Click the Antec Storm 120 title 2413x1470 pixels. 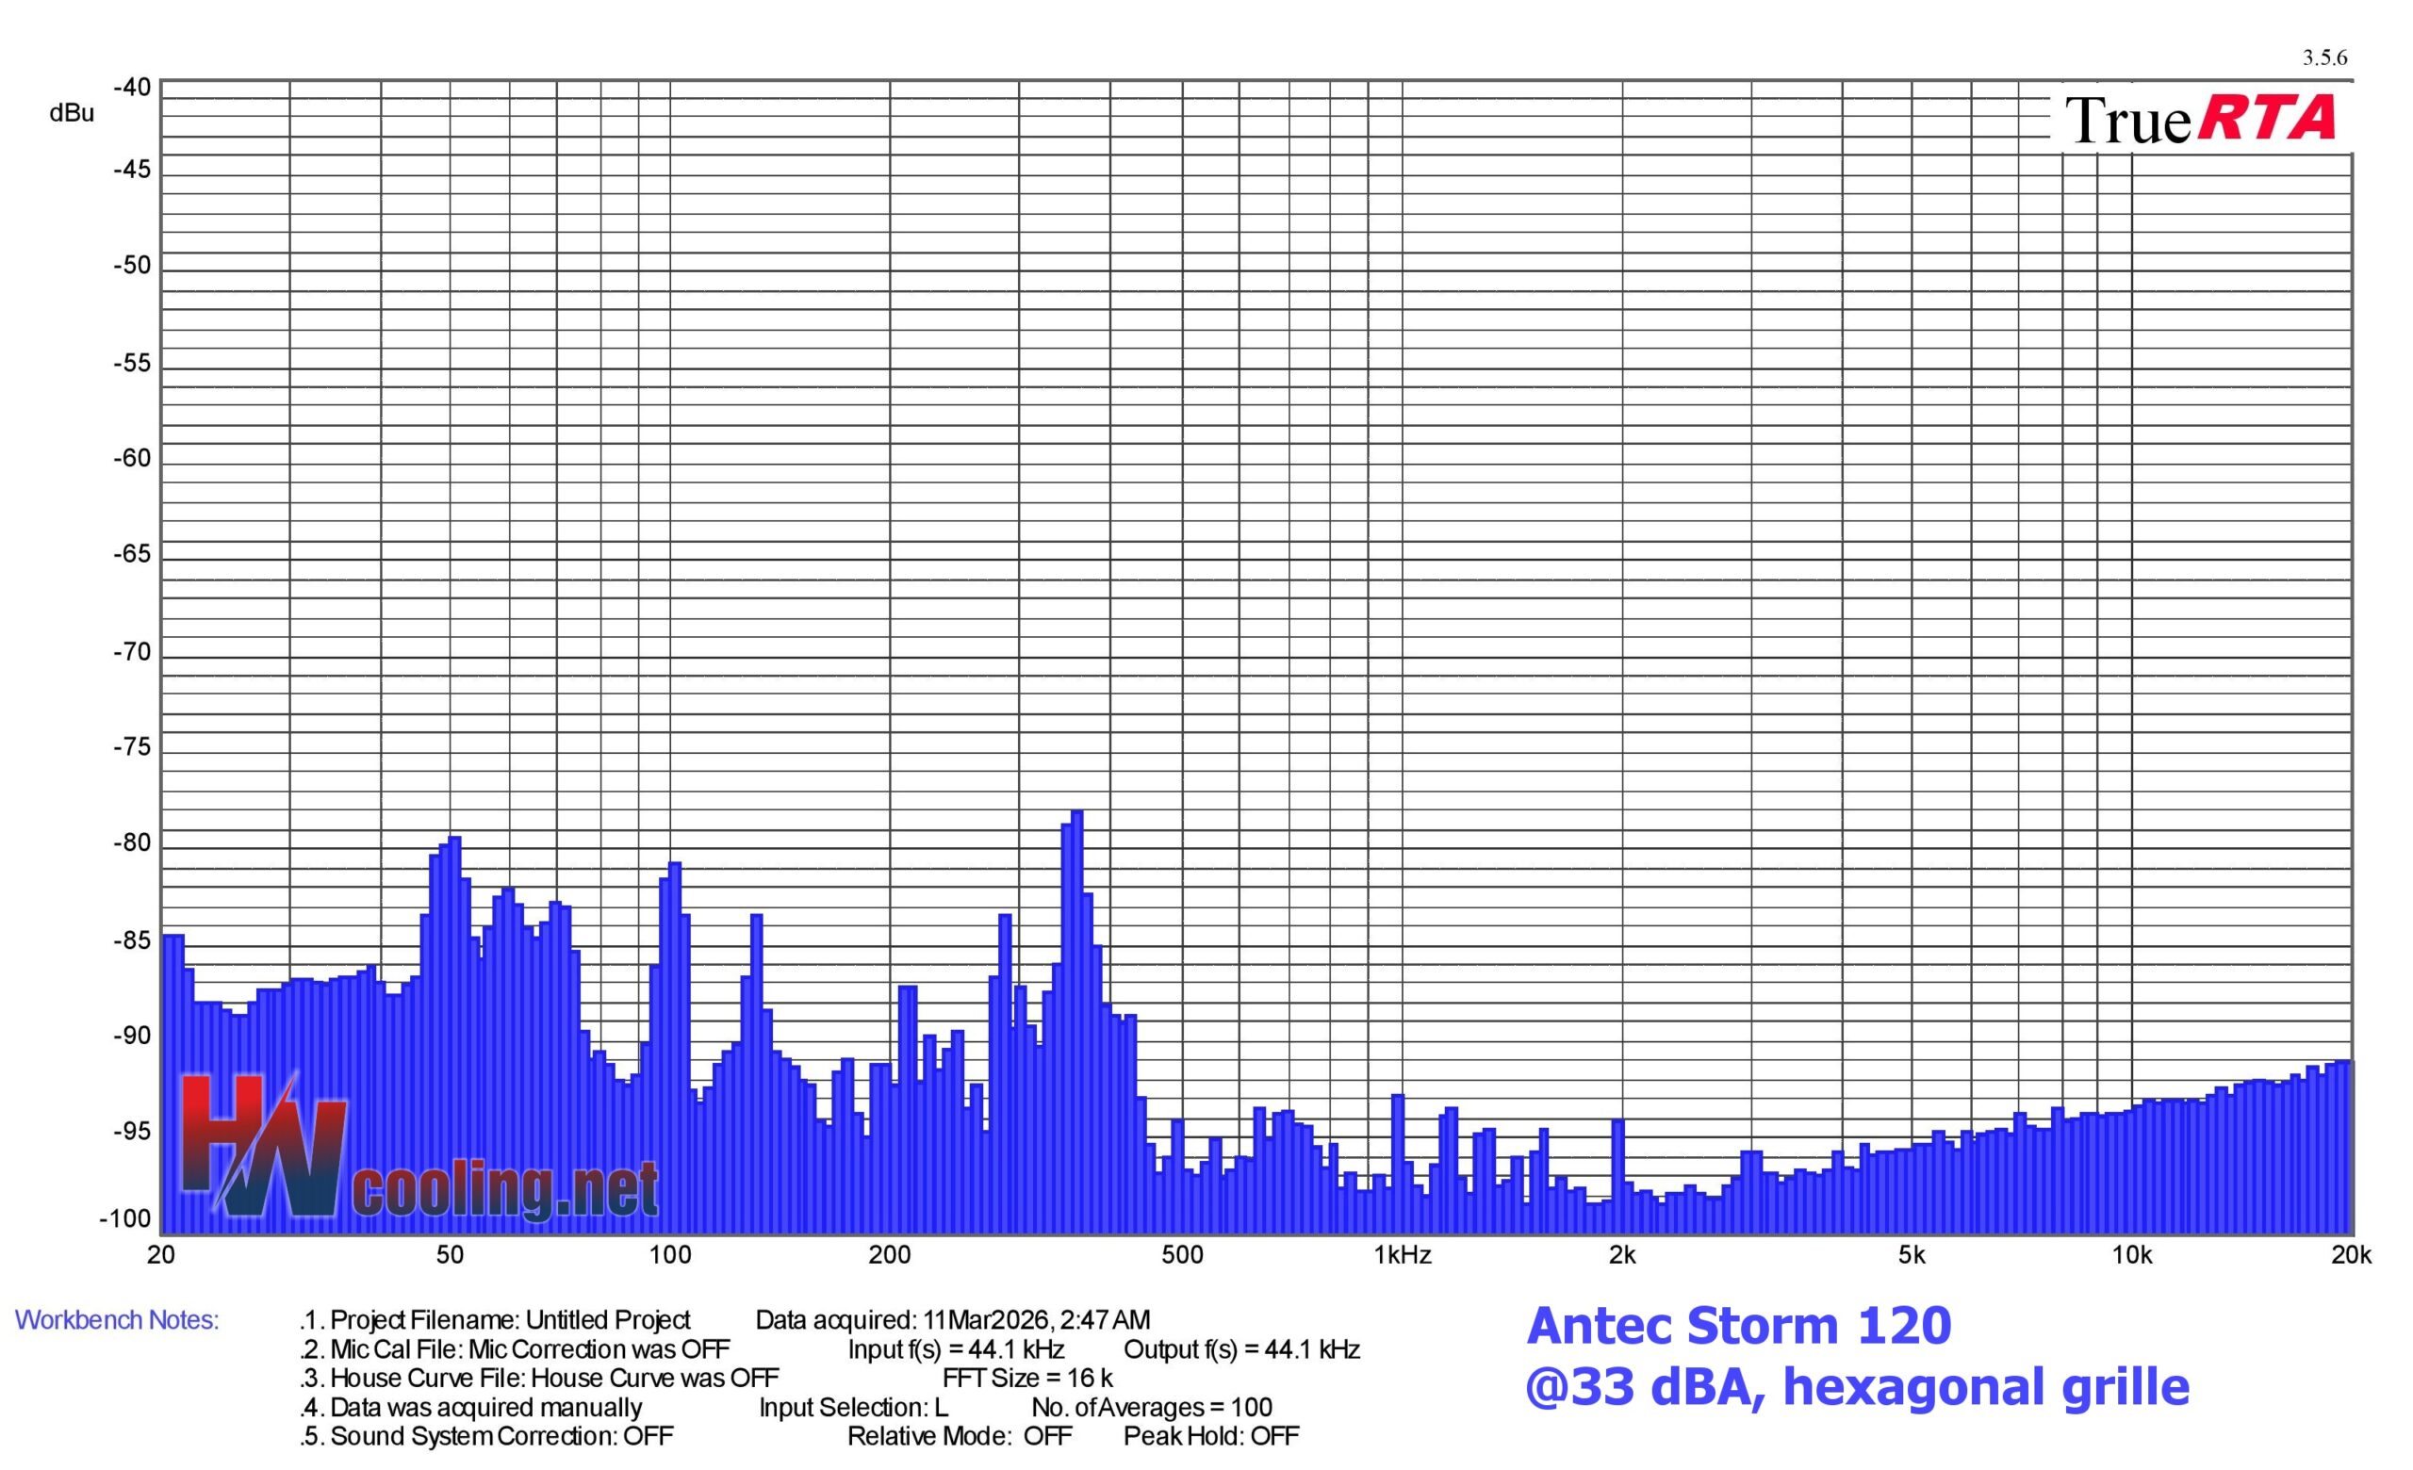tap(1738, 1326)
